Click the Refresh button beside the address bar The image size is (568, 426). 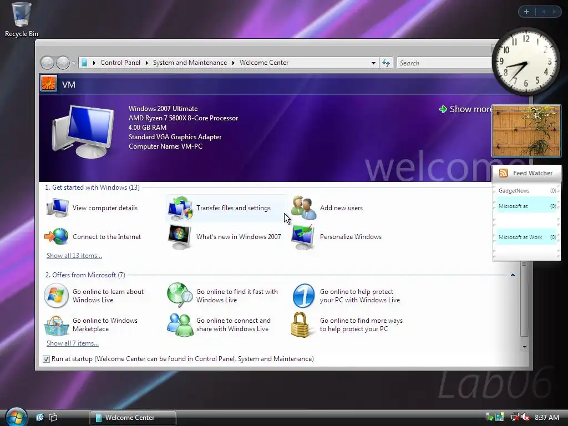point(386,63)
